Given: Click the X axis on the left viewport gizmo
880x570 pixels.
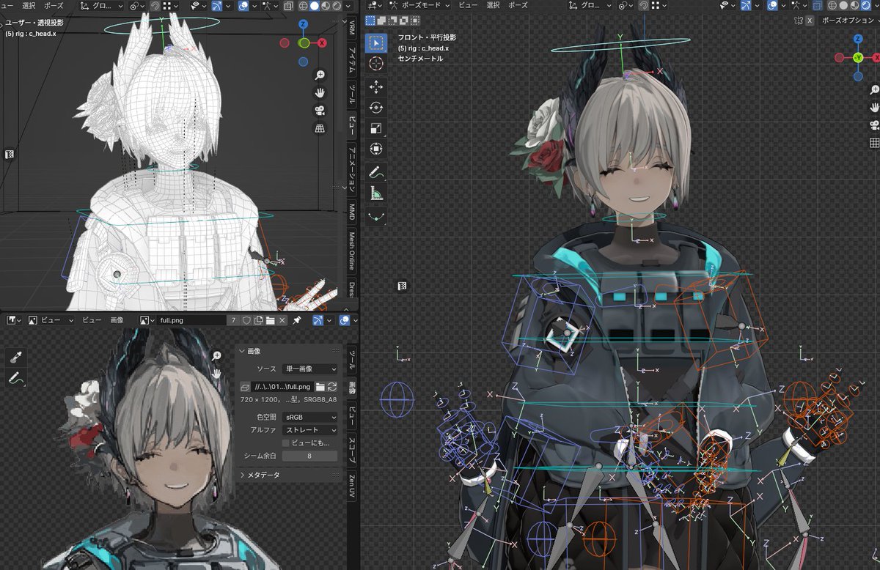Looking at the screenshot, I should (x=322, y=43).
